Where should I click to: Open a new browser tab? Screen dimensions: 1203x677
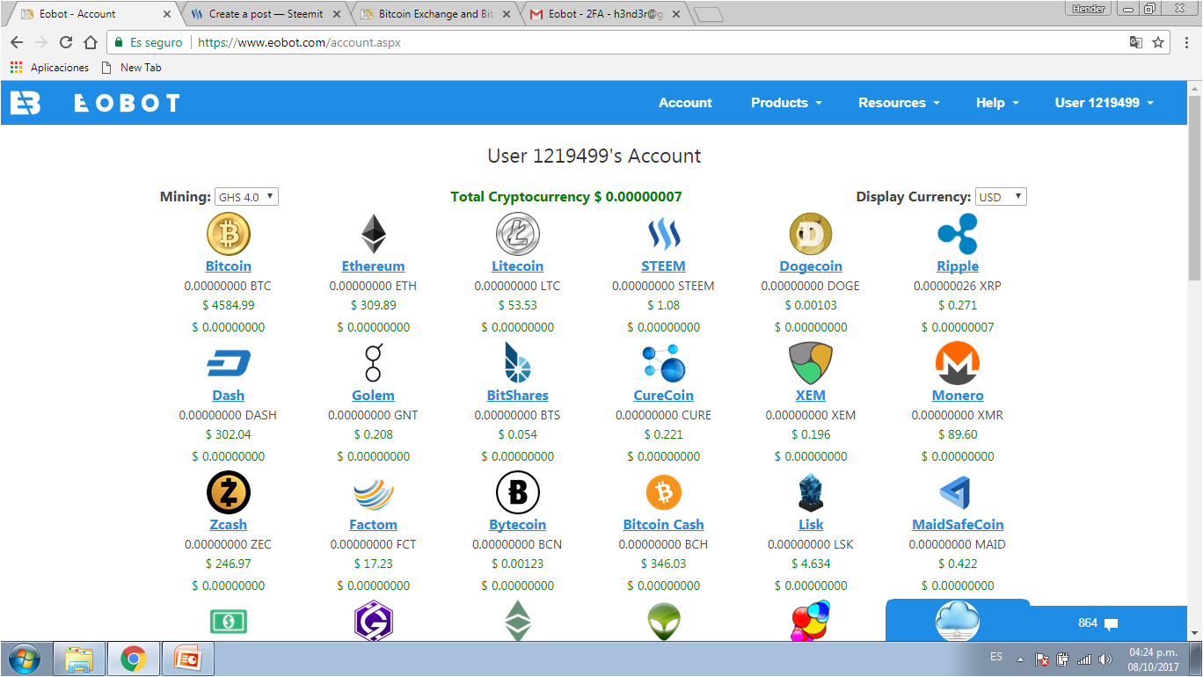[708, 14]
